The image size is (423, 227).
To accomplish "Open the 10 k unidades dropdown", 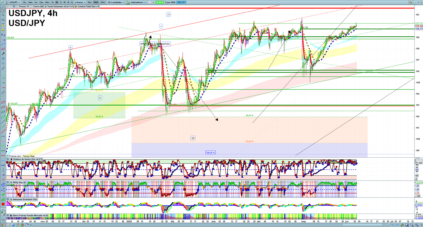I will point(116,2).
